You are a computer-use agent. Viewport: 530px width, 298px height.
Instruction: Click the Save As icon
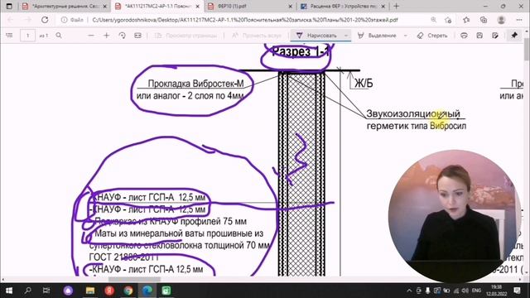495,36
